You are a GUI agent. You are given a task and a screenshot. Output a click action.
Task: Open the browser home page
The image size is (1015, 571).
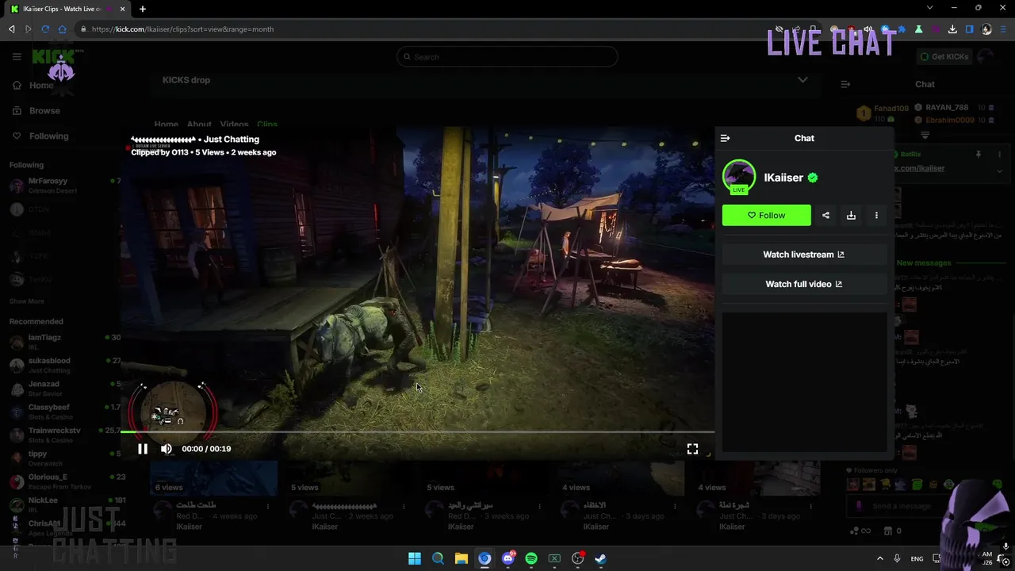[x=63, y=29]
